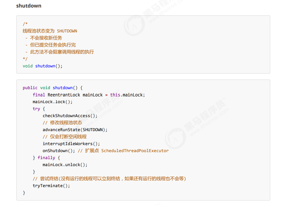Click the call 'onShutdown();'
Image resolution: width=284 pixels, height=206 pixels.
pyautogui.click(x=59, y=151)
